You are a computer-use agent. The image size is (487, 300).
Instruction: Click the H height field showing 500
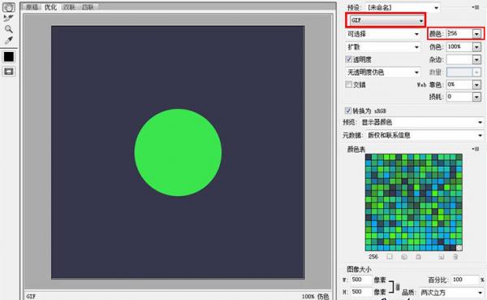click(x=361, y=292)
